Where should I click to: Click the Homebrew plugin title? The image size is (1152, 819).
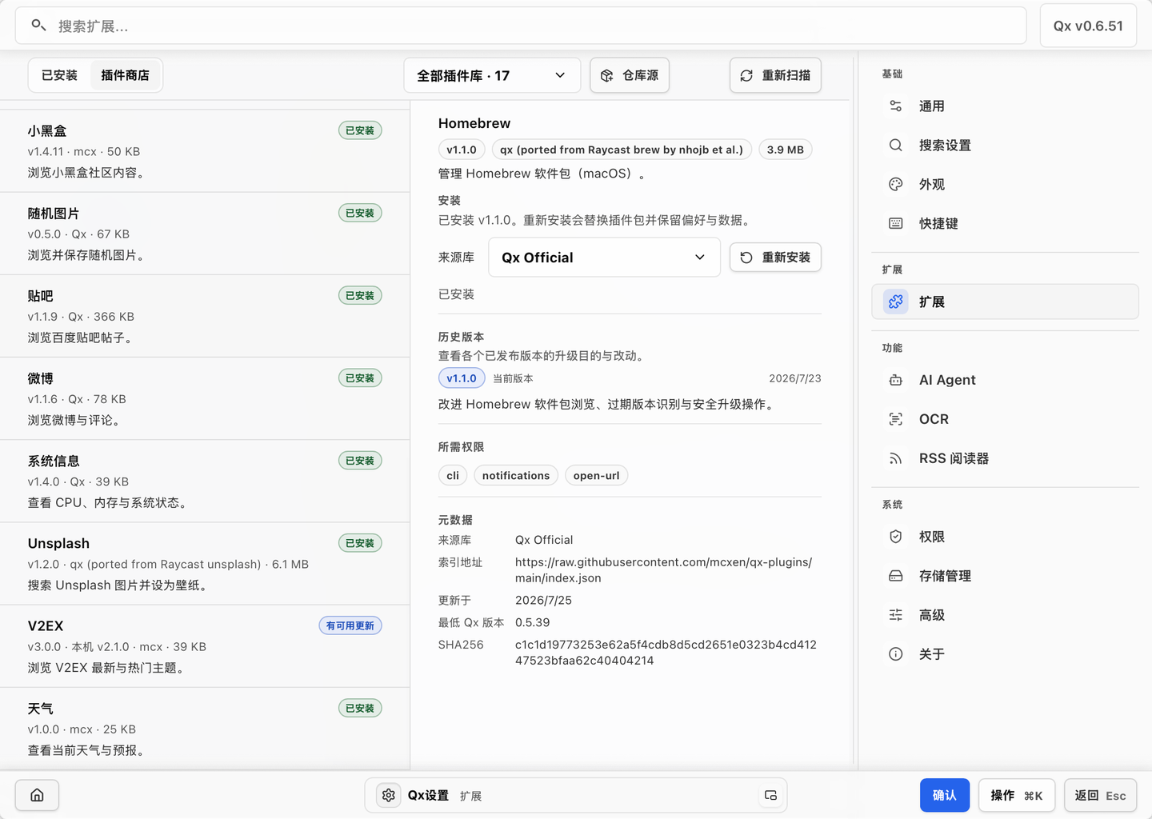(474, 123)
